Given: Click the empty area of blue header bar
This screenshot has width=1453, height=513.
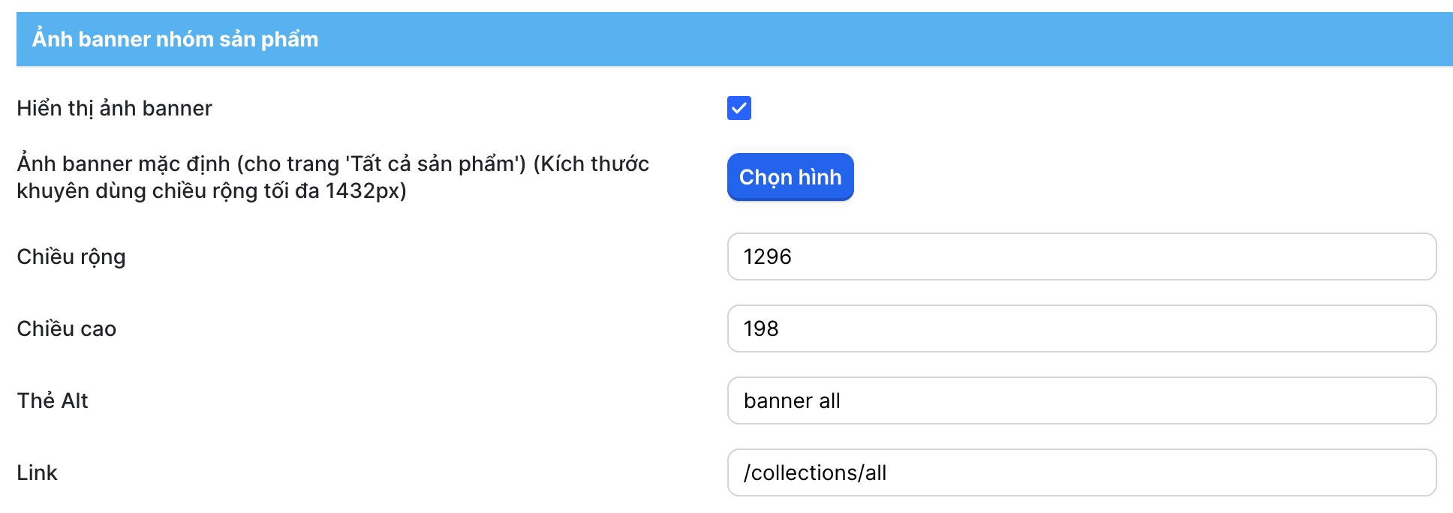Looking at the screenshot, I should click(x=901, y=39).
